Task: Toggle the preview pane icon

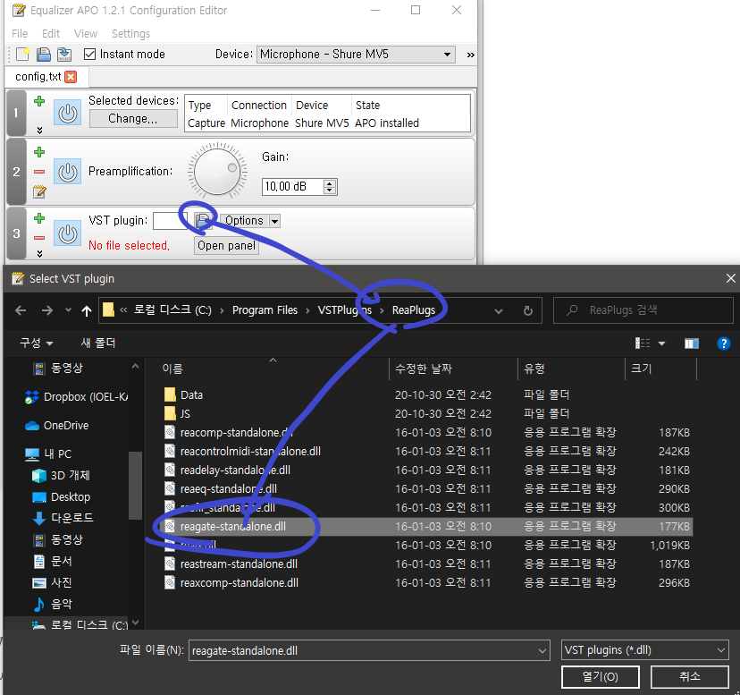Action: (692, 343)
